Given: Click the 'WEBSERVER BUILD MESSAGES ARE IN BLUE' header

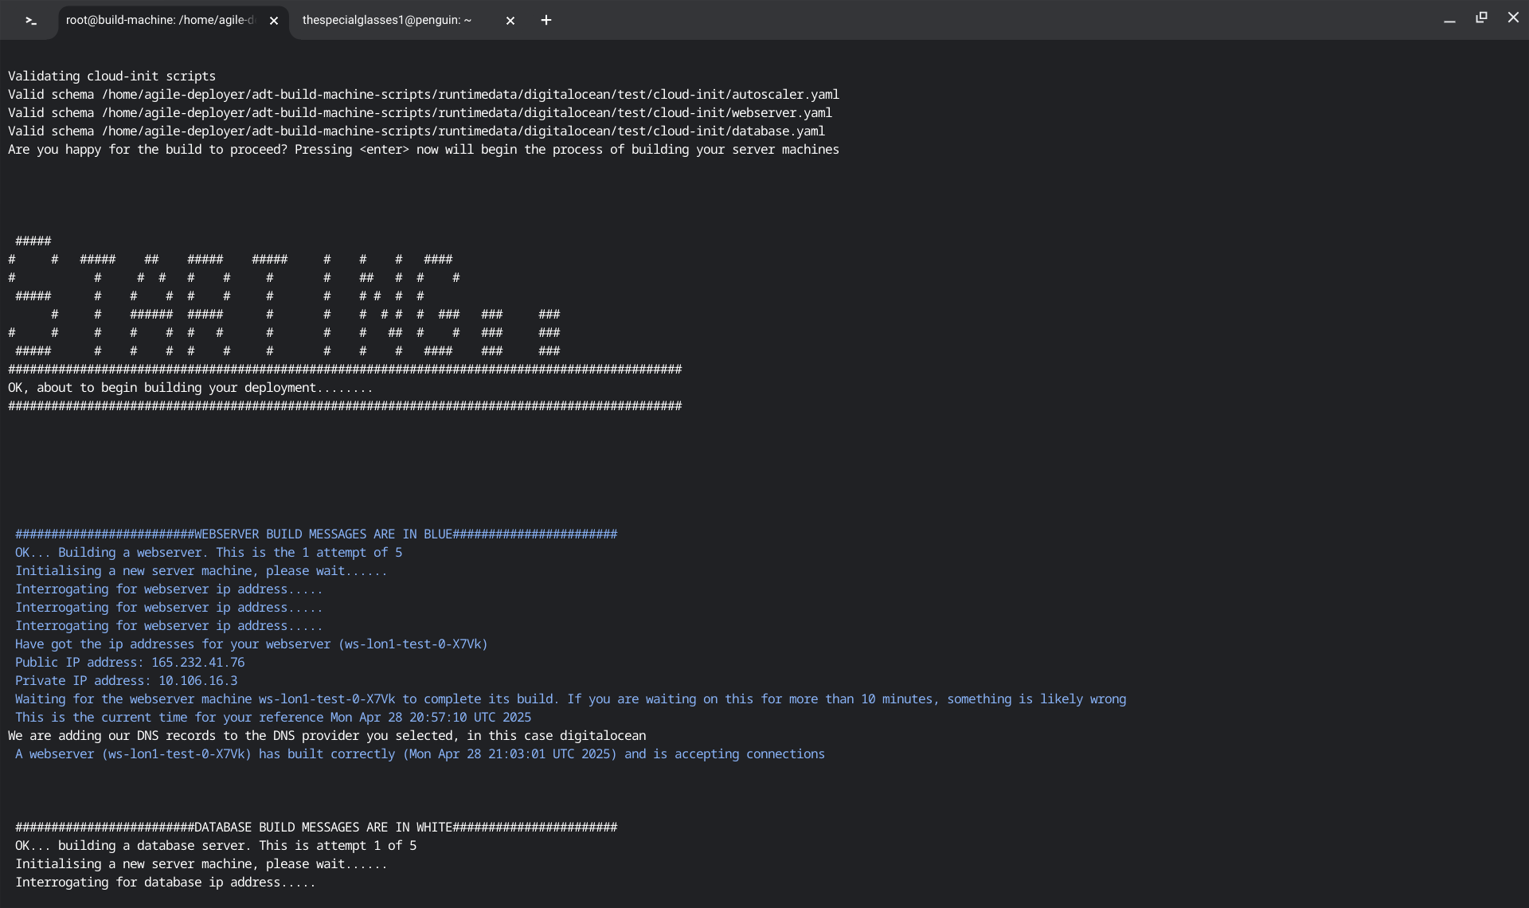Looking at the screenshot, I should coord(316,534).
